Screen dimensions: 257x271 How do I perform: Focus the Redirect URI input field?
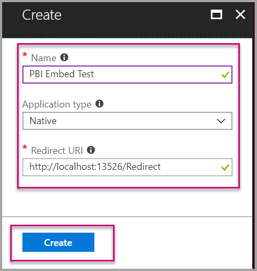[x=127, y=167]
